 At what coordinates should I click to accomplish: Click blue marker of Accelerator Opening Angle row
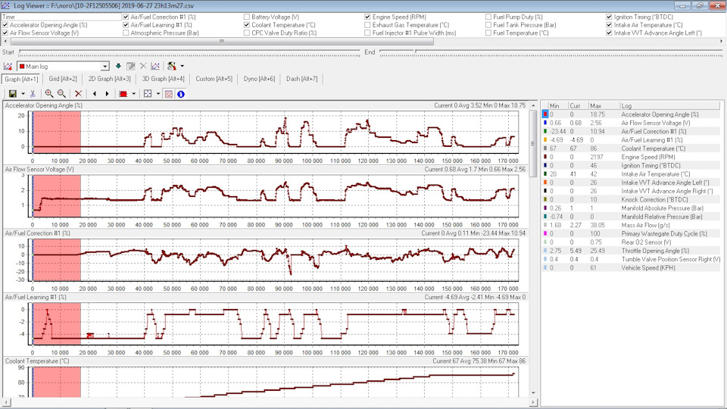click(x=545, y=114)
